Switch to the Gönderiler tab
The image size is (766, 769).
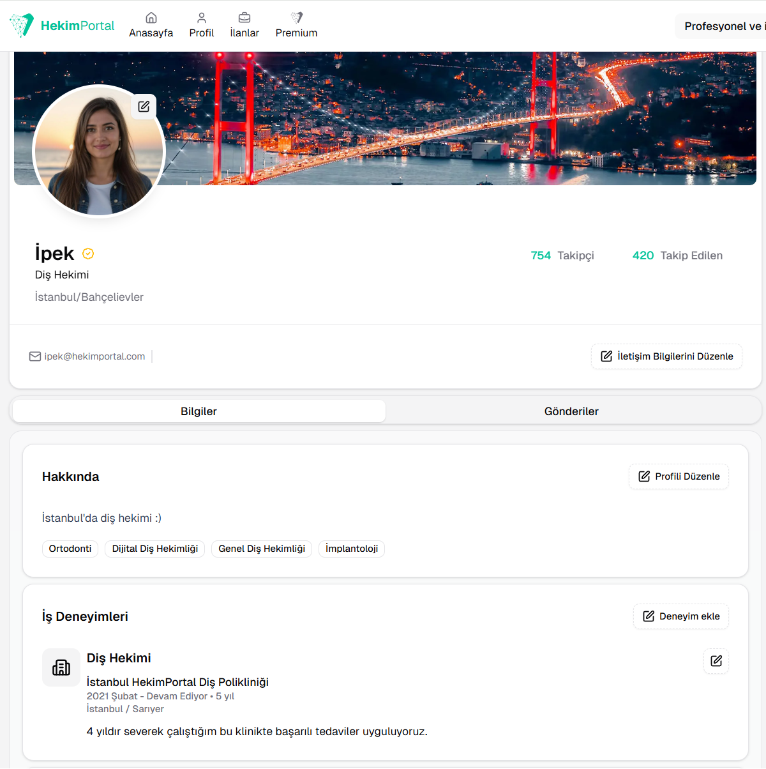[571, 411]
